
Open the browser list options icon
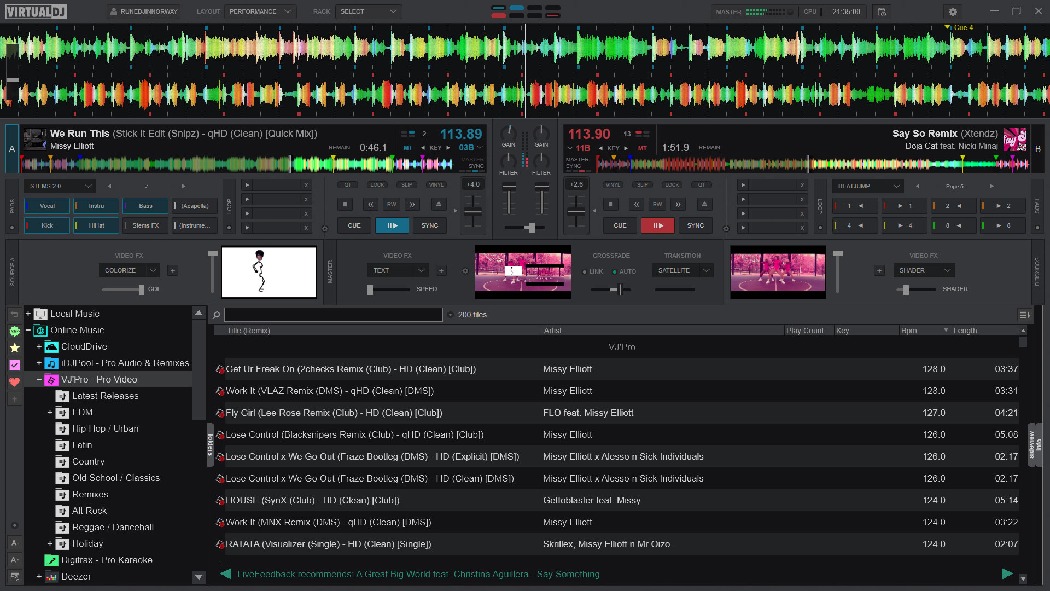[x=1024, y=315]
